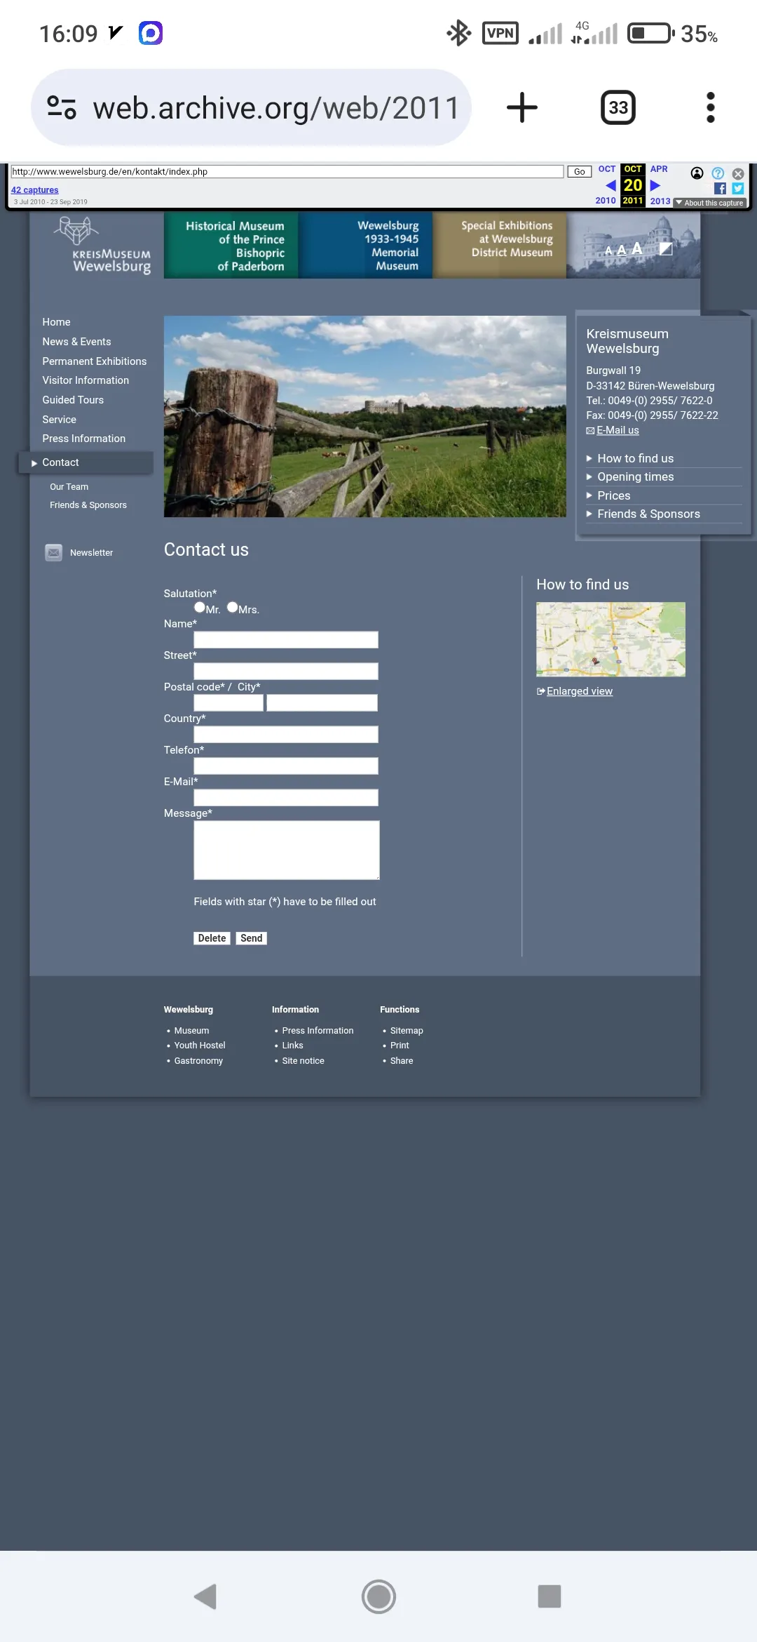This screenshot has height=1642, width=757.
Task: Click the Message text area
Action: click(x=286, y=850)
